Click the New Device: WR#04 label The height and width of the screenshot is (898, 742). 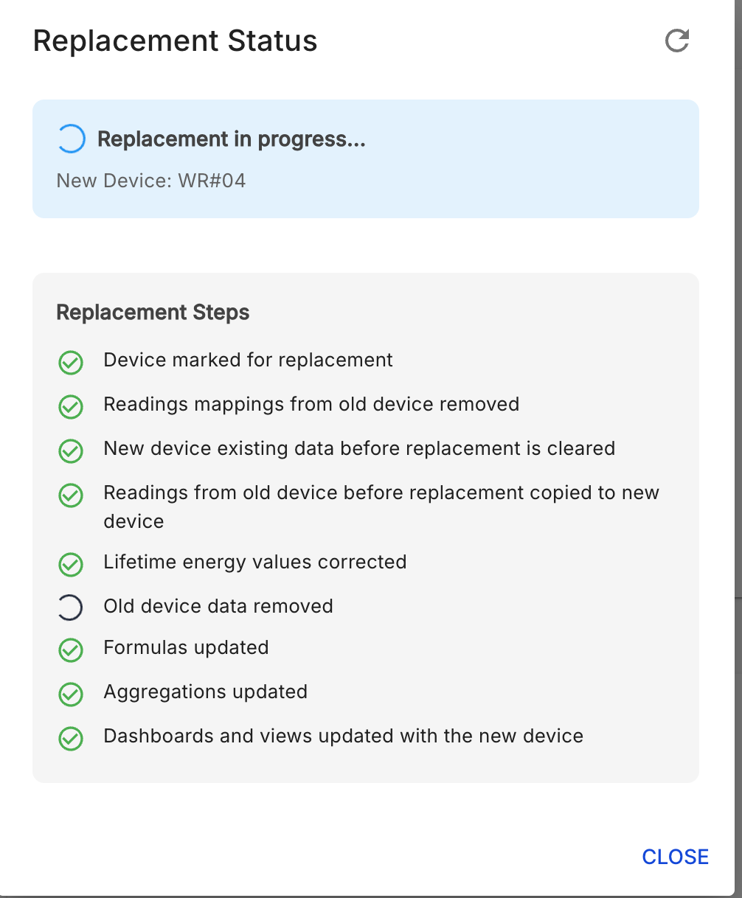click(151, 181)
